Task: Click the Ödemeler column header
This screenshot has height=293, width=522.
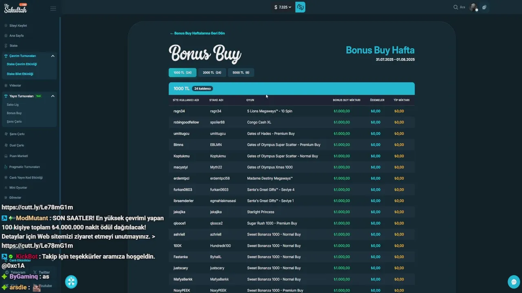Action: [377, 100]
